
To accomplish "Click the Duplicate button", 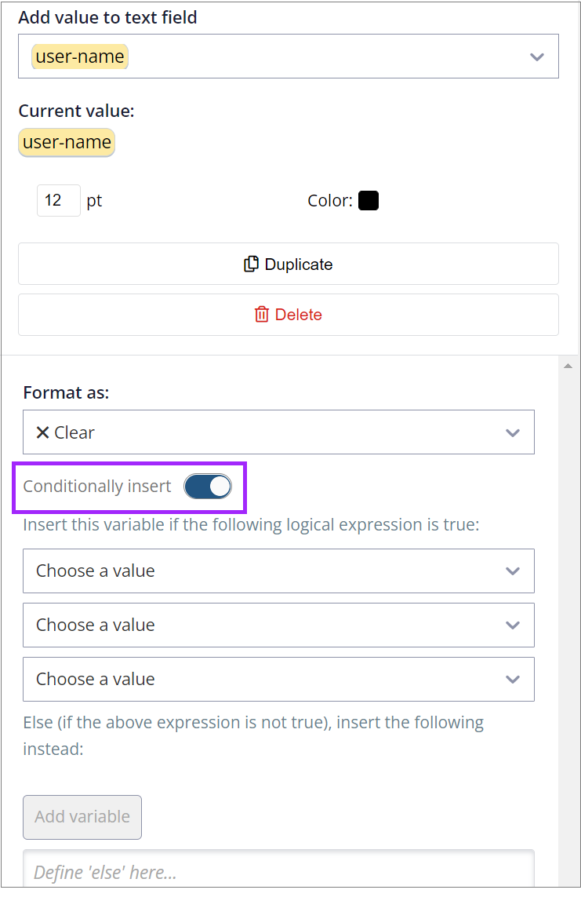I will pyautogui.click(x=288, y=264).
